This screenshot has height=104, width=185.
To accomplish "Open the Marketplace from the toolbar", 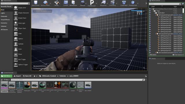I will [73, 3].
